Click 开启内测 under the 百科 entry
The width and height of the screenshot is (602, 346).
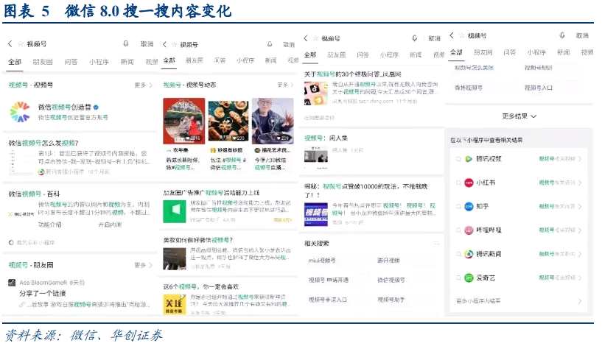(111, 225)
